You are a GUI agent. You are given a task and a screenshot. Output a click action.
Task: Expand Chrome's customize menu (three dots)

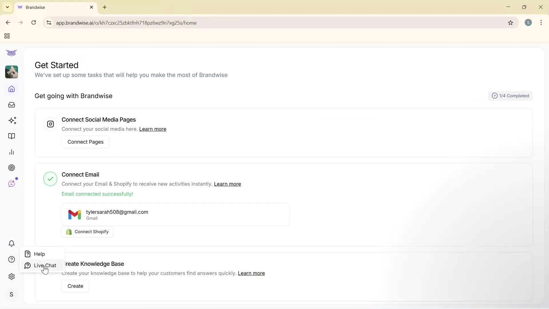tap(541, 23)
